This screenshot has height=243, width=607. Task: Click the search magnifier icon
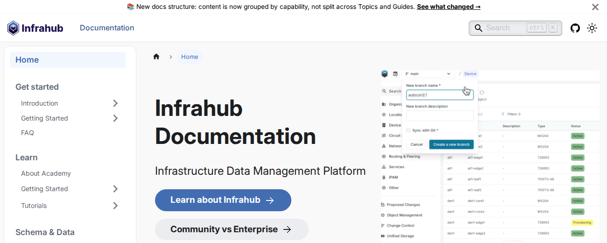click(x=479, y=28)
